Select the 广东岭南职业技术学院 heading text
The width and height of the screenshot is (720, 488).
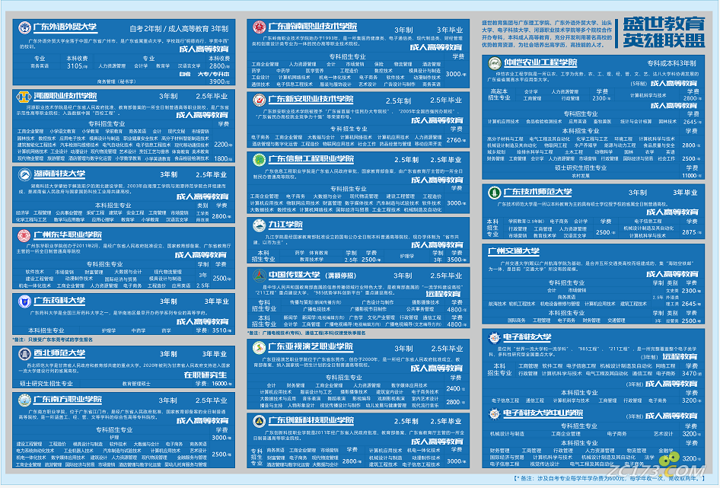(312, 26)
